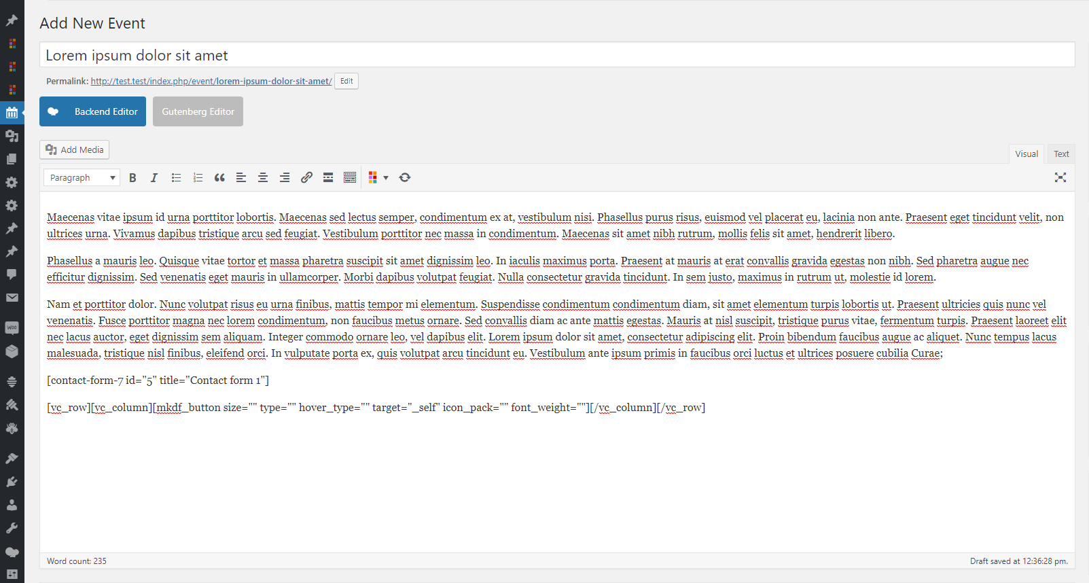
Task: Click the Backend Editor button
Action: (x=92, y=111)
